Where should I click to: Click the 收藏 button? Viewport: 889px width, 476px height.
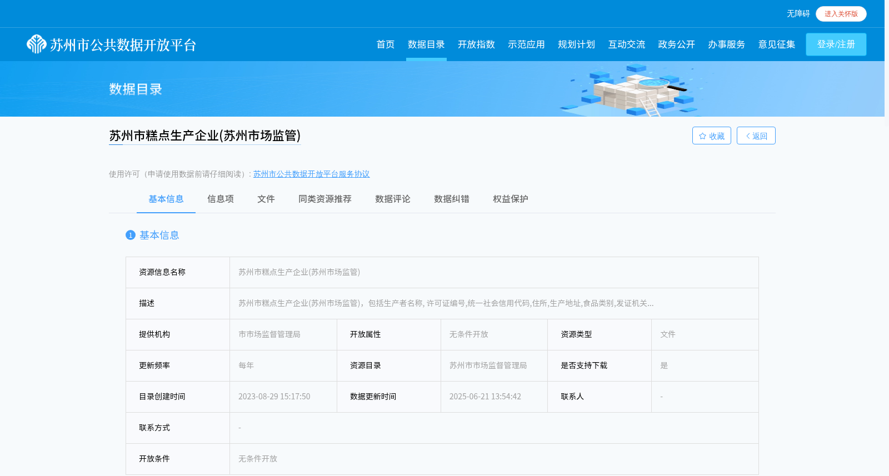coord(712,136)
